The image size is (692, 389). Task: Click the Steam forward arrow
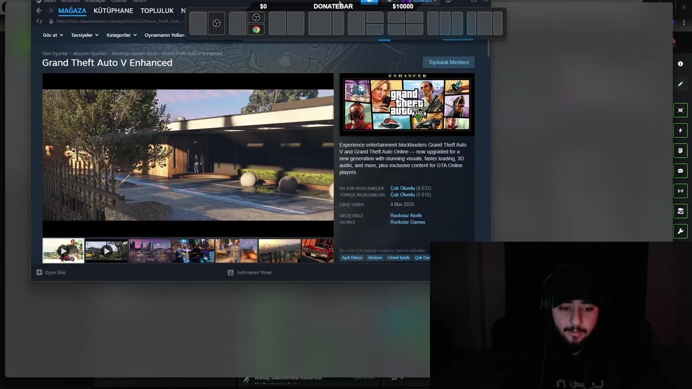(50, 11)
